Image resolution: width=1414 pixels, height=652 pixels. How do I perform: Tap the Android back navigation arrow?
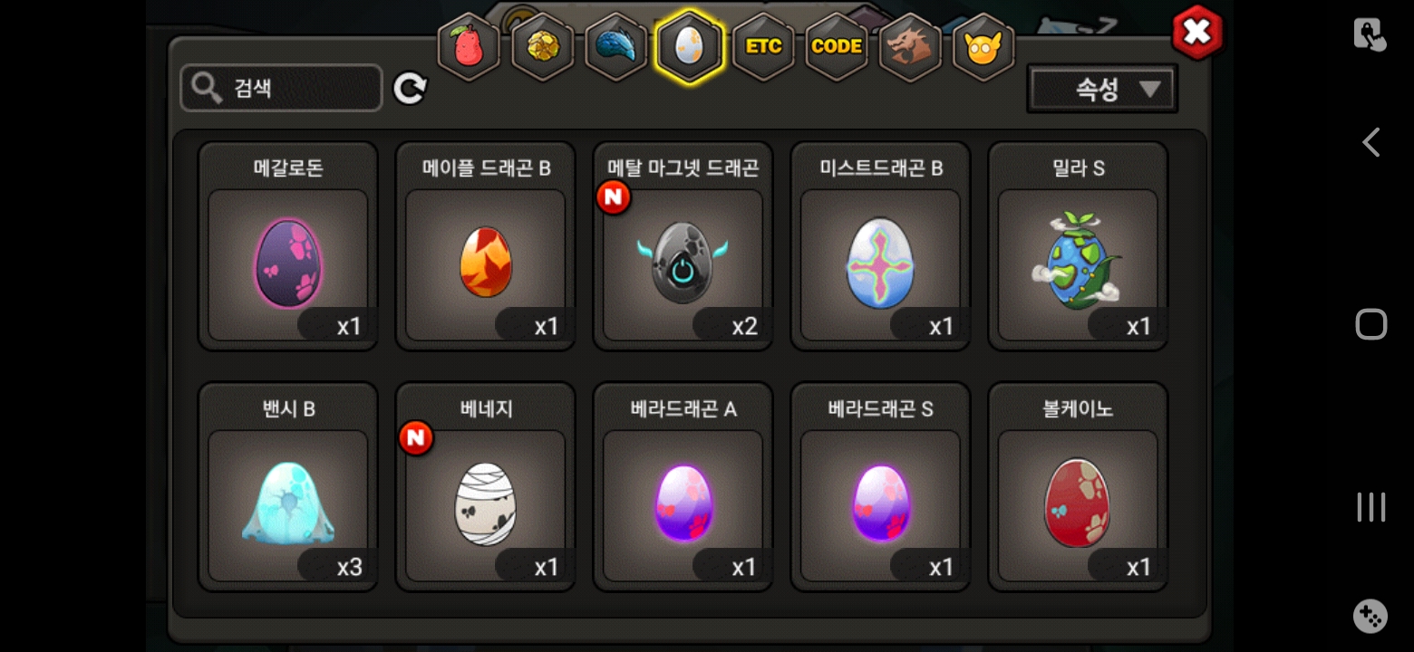click(1370, 142)
